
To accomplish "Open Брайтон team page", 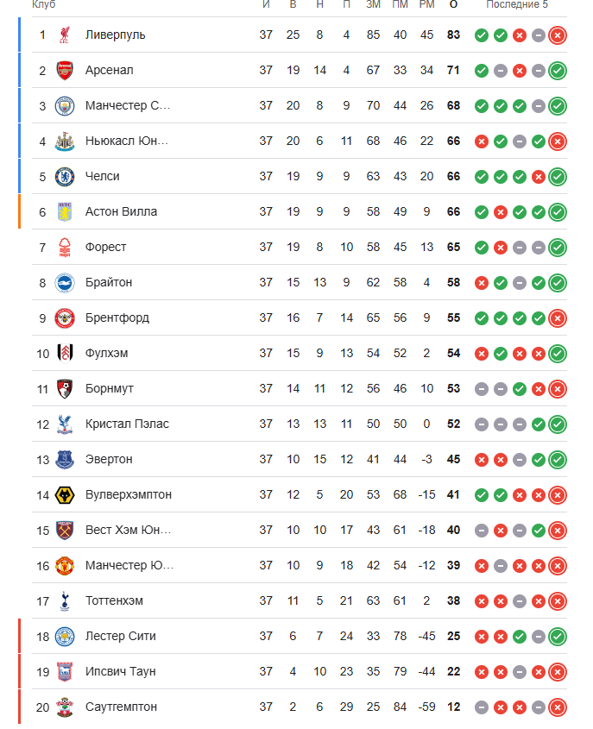I will click(109, 283).
